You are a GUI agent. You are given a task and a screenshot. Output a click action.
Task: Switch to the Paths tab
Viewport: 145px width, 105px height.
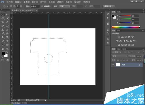tap(124, 49)
